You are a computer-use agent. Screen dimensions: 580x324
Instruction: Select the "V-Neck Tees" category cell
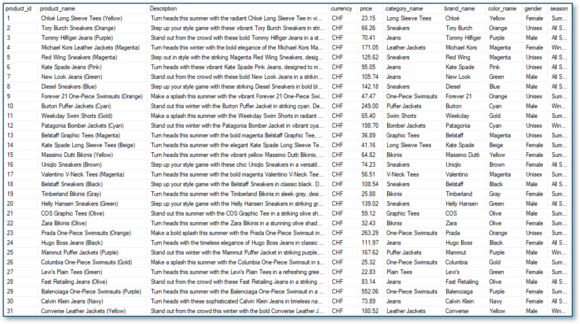click(x=402, y=174)
